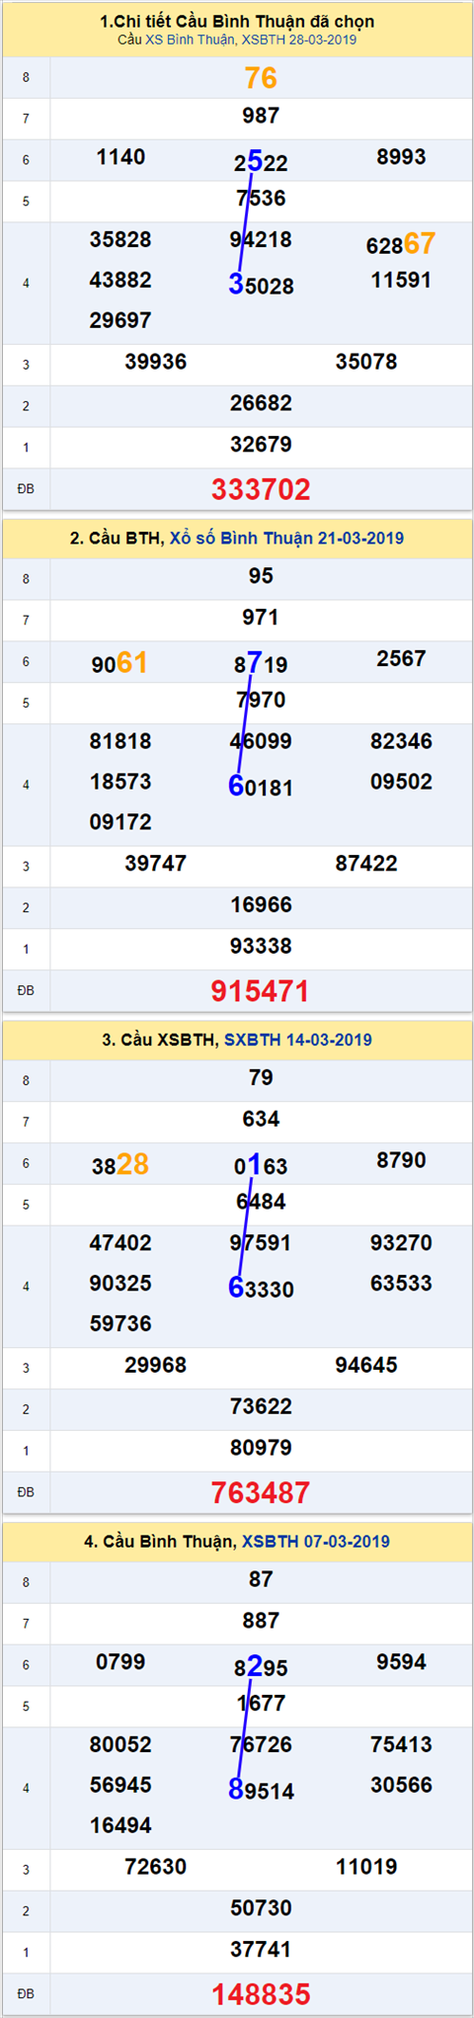Click the heading text '3. Cầu XSBTH,'
The height and width of the screenshot is (2018, 474).
click(x=160, y=1040)
